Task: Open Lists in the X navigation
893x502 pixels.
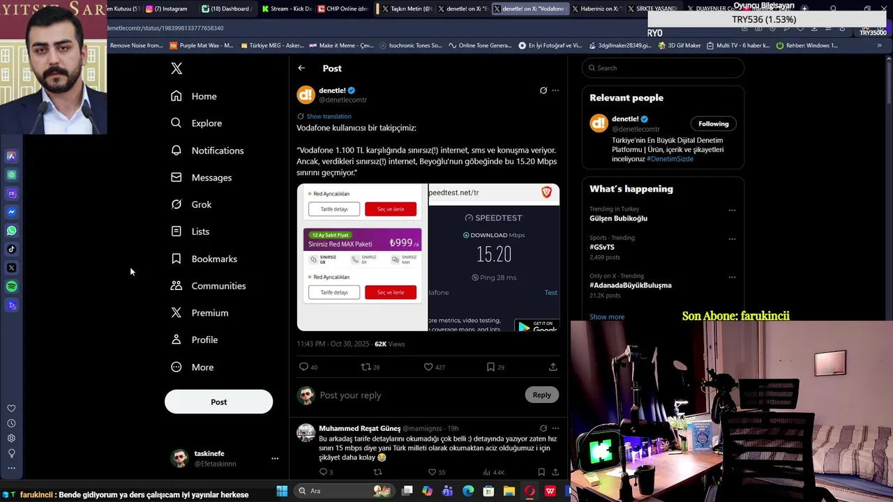Action: pyautogui.click(x=190, y=231)
